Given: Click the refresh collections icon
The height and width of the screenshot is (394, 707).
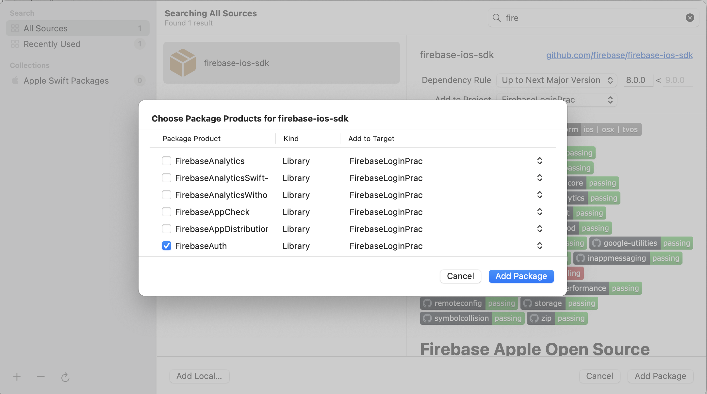Looking at the screenshot, I should pos(65,377).
